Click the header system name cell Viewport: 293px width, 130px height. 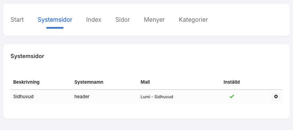click(x=82, y=97)
